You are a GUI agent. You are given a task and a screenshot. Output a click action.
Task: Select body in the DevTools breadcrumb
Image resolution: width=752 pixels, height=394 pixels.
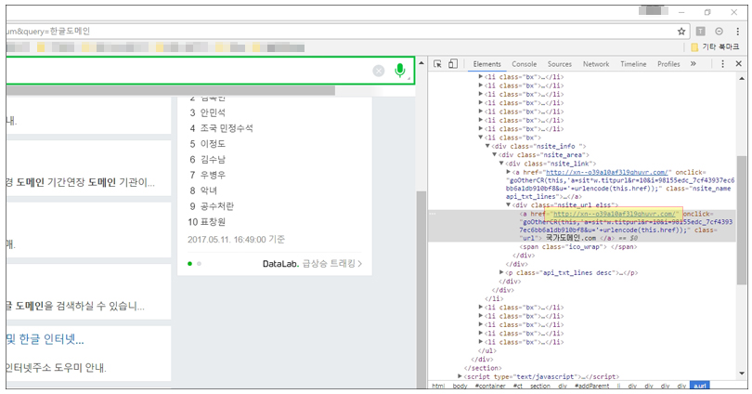[x=460, y=386]
